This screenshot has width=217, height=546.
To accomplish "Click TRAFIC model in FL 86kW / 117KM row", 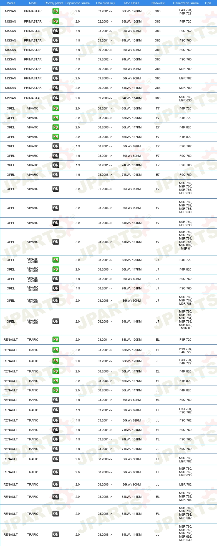I will [x=33, y=381].
